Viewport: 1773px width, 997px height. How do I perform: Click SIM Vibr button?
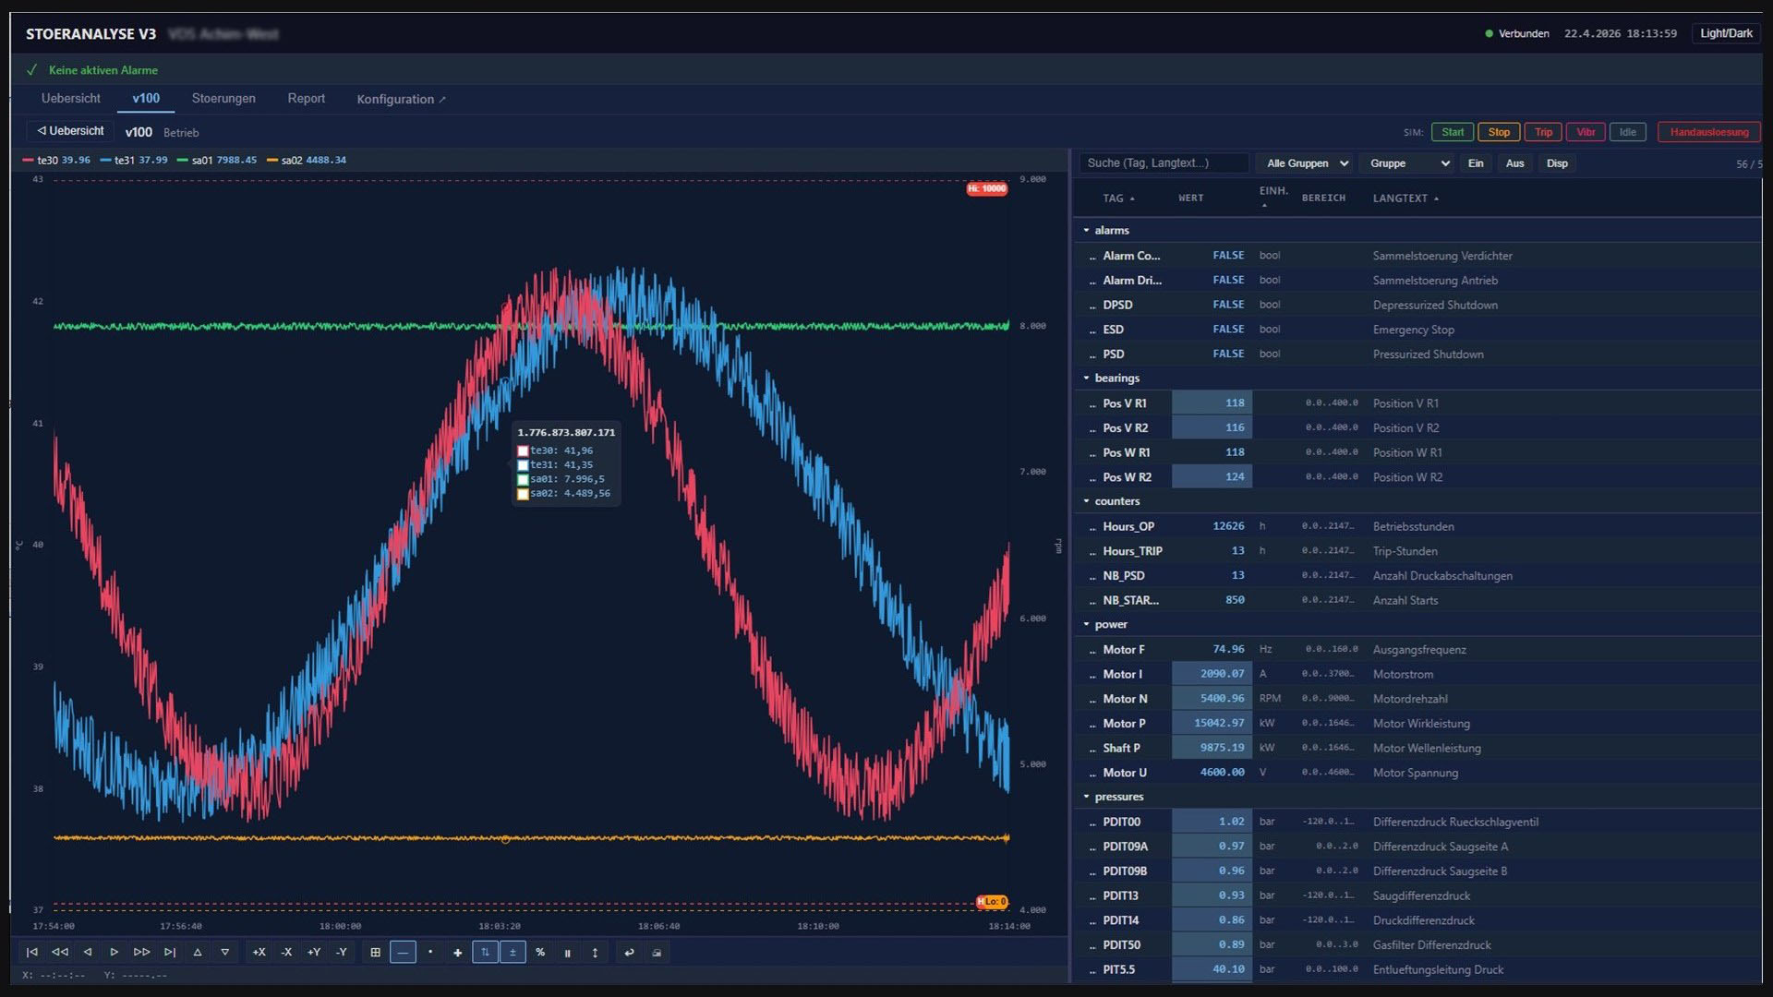pos(1586,132)
